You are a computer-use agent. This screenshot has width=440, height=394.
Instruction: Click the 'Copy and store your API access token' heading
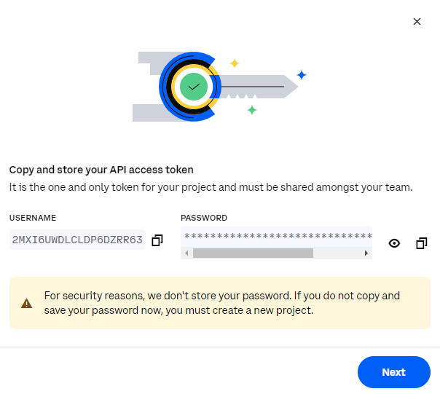(101, 170)
